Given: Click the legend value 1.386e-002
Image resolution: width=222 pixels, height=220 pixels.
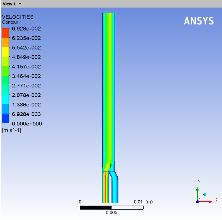Looking at the screenshot, I should click(26, 105).
